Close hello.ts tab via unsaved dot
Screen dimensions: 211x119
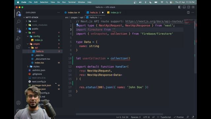point(103,13)
